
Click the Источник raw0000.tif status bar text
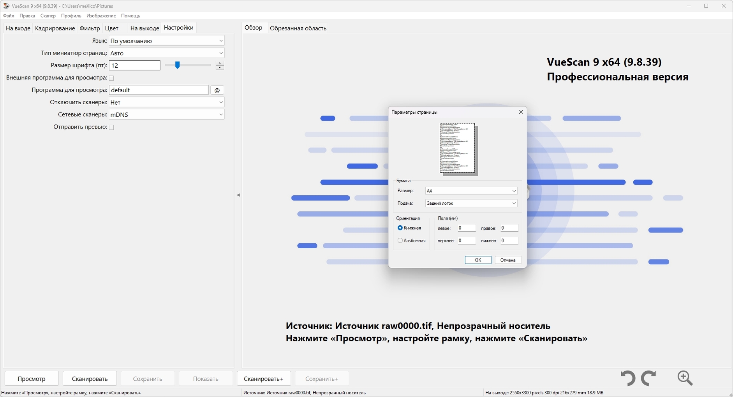tap(305, 393)
